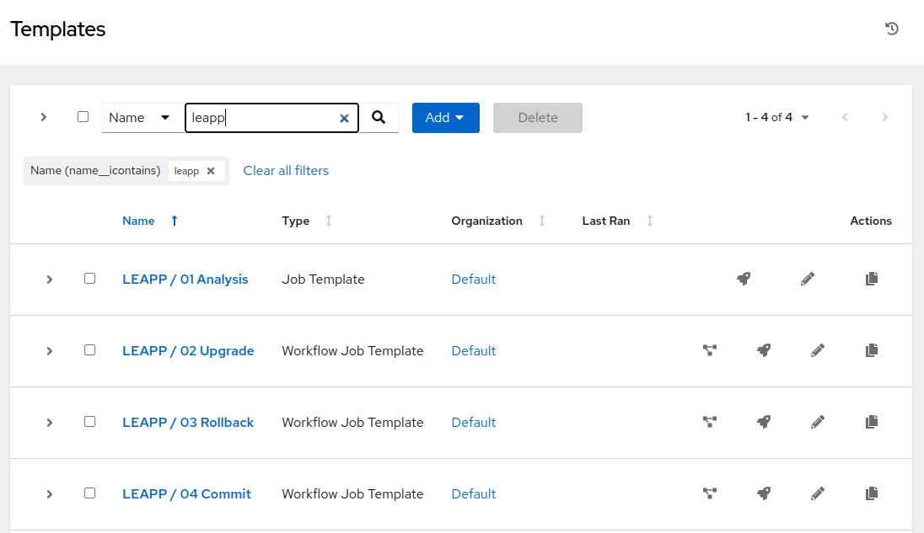The width and height of the screenshot is (924, 533).
Task: Go to next page of results
Action: pyautogui.click(x=884, y=118)
